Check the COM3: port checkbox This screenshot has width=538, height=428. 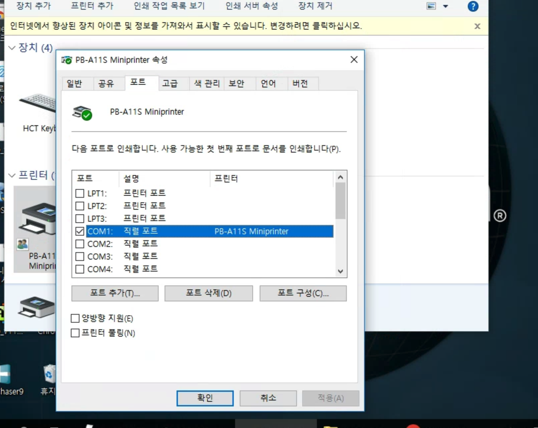pyautogui.click(x=80, y=257)
